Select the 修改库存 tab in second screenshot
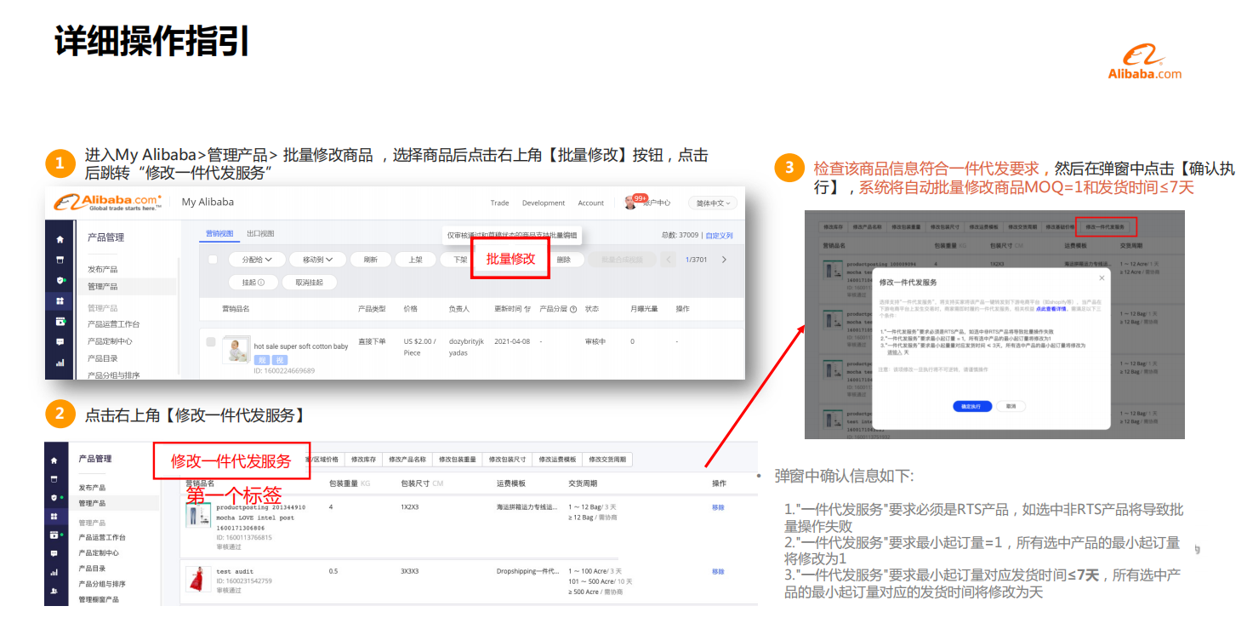Image resolution: width=1247 pixels, height=629 pixels. (364, 460)
